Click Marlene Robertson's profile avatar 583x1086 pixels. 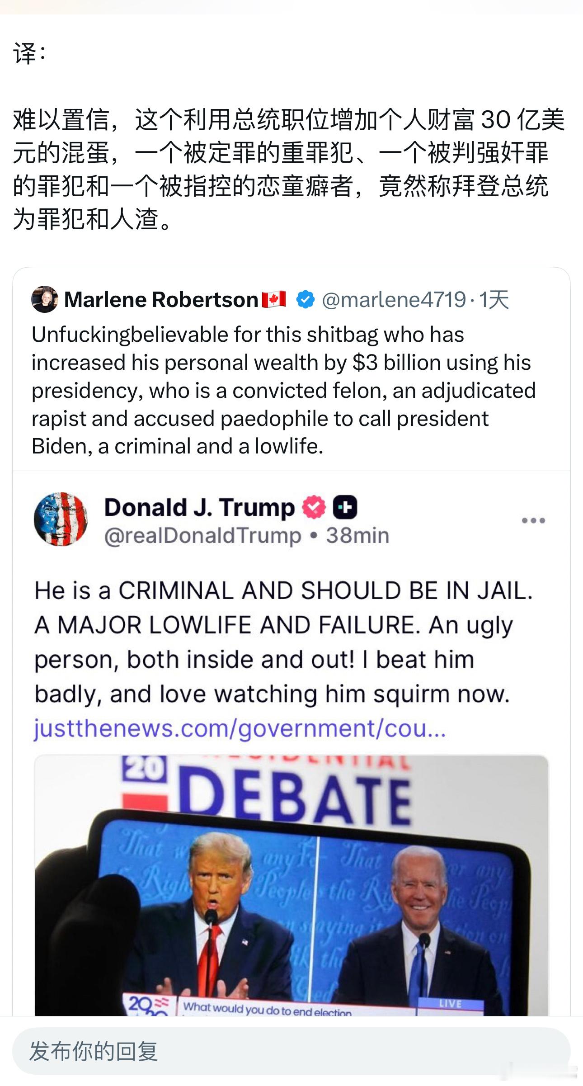pos(44,299)
